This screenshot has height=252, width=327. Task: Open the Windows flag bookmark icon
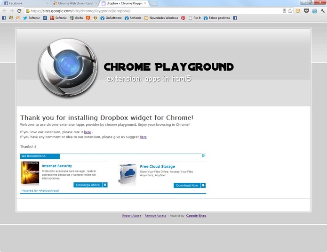11,18
